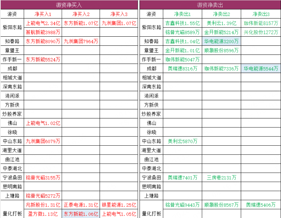Click cell 首航新能3988万
The width and height of the screenshot is (281, 218).
pos(43,32)
